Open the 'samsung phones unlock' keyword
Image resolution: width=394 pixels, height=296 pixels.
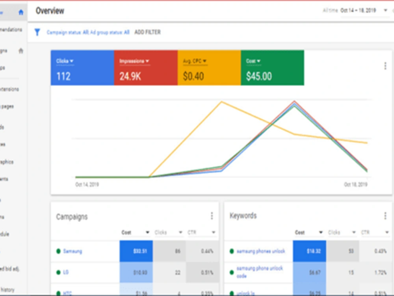(x=261, y=251)
